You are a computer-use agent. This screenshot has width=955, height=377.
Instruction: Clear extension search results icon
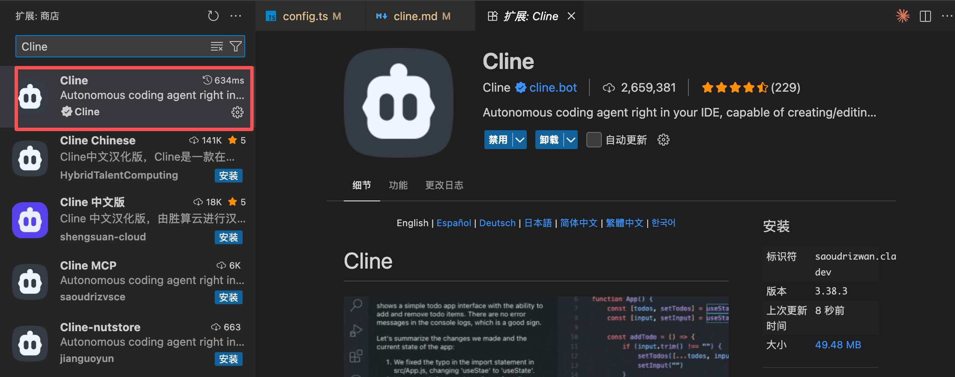click(217, 46)
